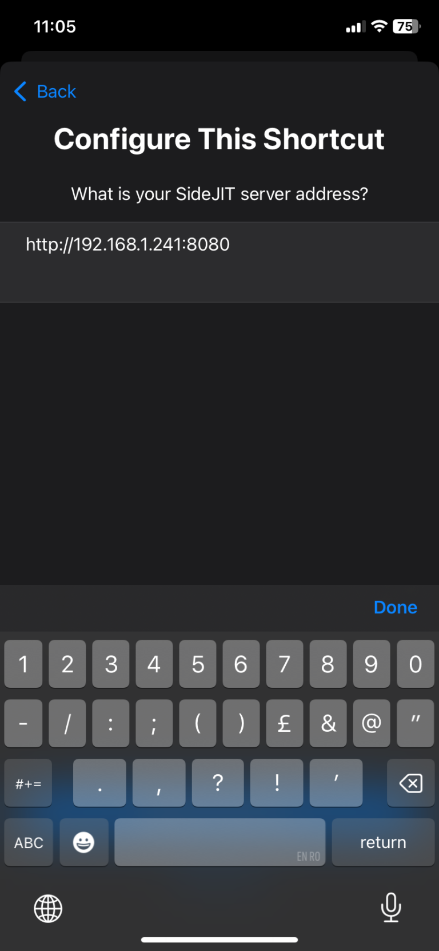Screen dimensions: 439x951
Task: Tap the slash key on the keyboard
Action: tap(67, 723)
